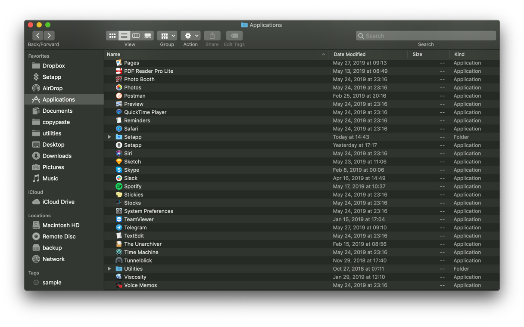Image resolution: width=524 pixels, height=327 pixels.
Task: Select the Stickies app icon
Action: [x=119, y=194]
